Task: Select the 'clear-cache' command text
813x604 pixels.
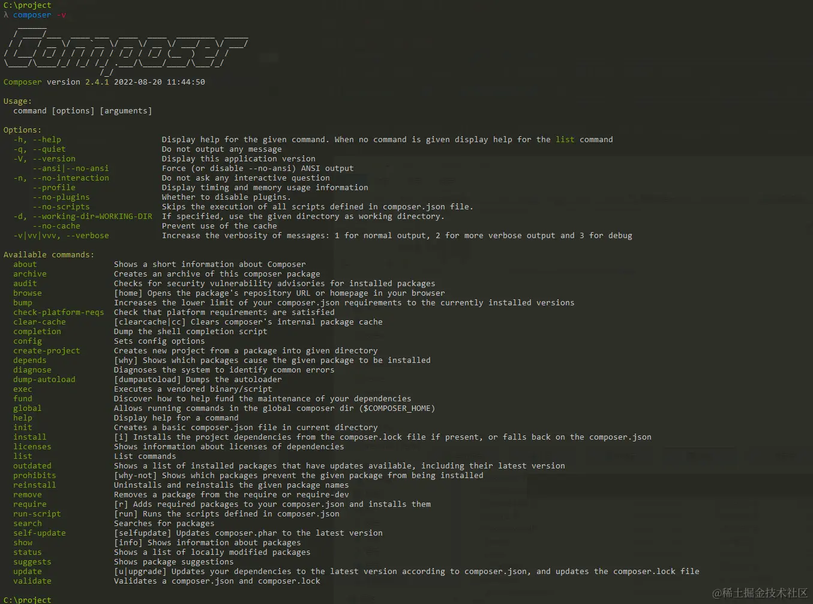Action: pos(40,322)
